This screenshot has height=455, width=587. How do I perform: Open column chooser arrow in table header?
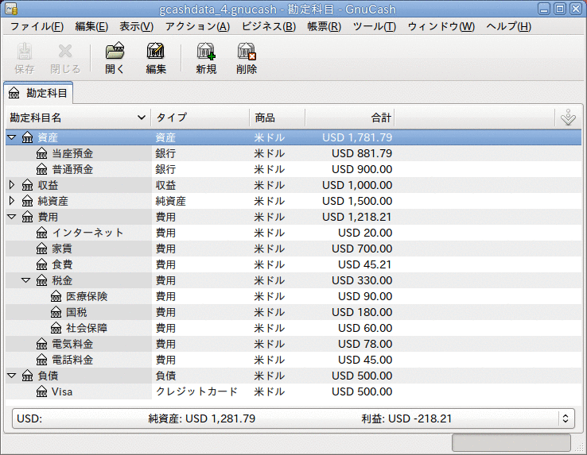[x=568, y=118]
